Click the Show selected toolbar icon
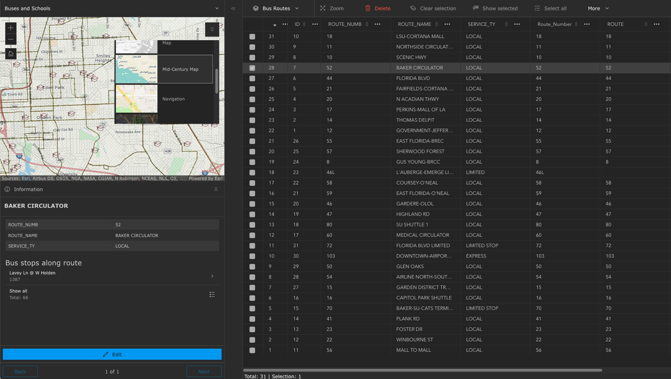The image size is (671, 379). click(495, 8)
